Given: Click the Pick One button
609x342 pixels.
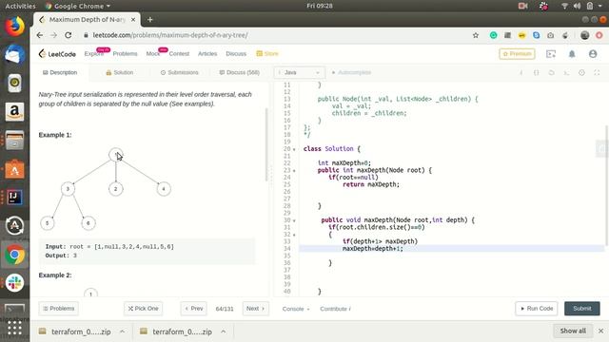Looking at the screenshot, I should point(144,309).
